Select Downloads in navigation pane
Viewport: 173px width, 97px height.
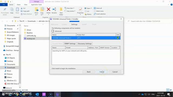11,68
